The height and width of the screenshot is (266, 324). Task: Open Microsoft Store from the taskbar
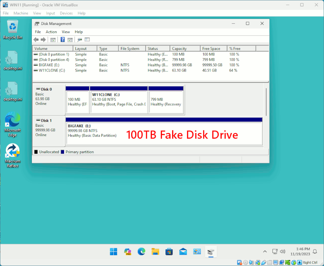(169, 251)
